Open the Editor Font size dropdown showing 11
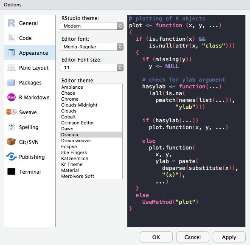 92,68
